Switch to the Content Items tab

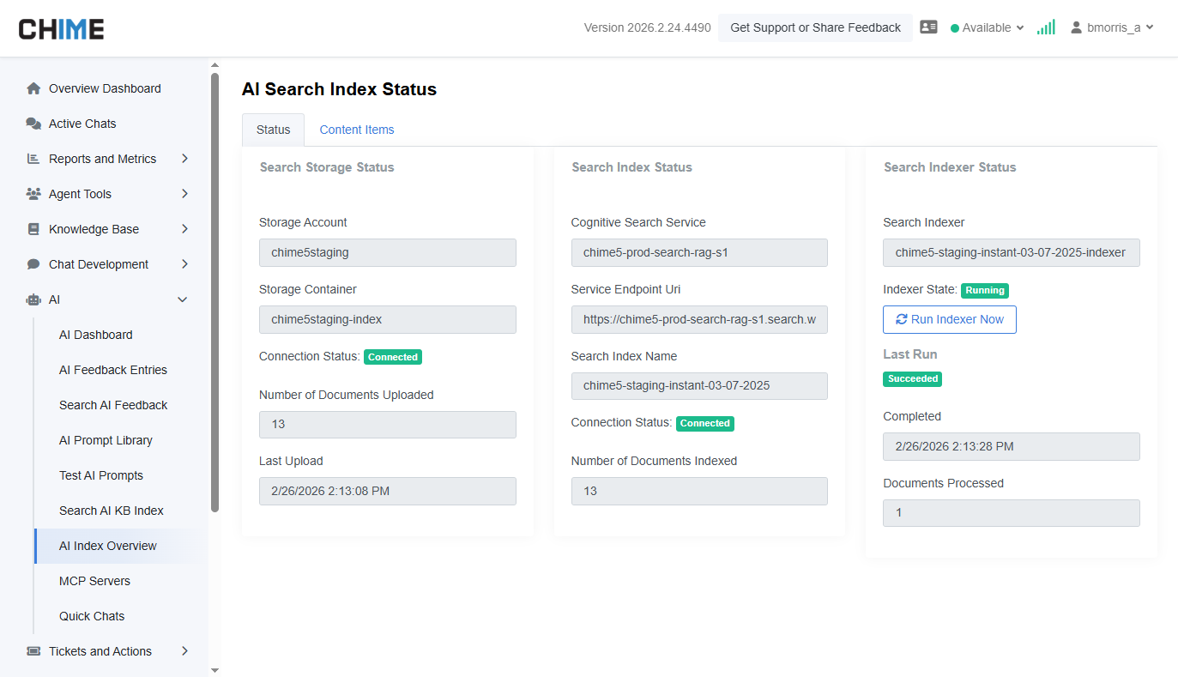click(357, 130)
